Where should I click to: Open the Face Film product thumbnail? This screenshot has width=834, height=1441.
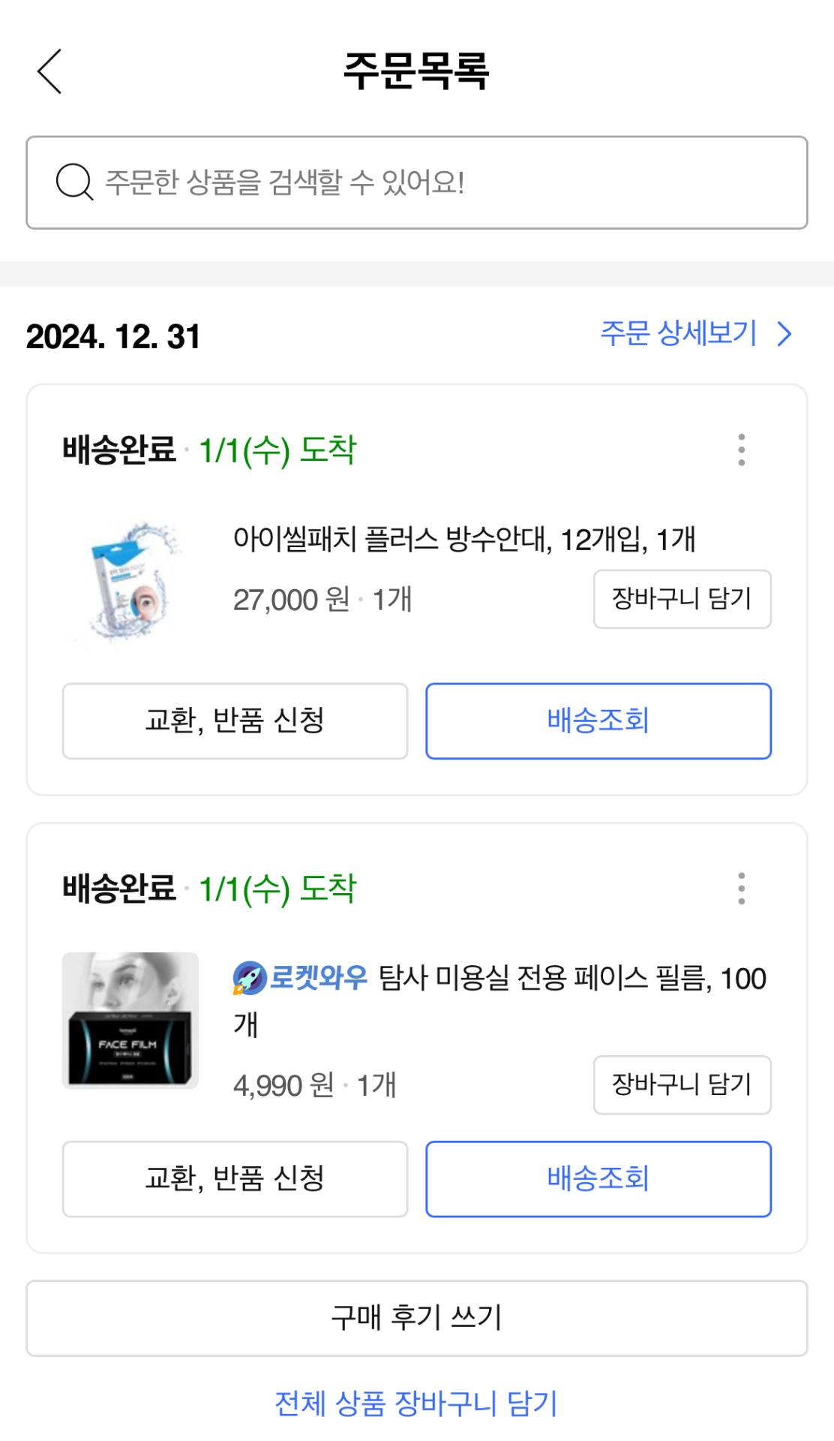(130, 1020)
